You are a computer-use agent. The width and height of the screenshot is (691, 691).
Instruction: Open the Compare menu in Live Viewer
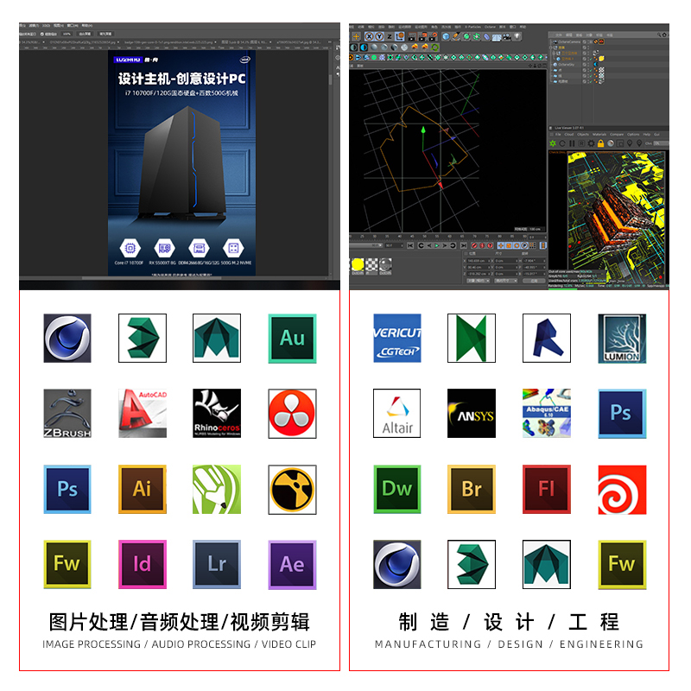click(617, 135)
